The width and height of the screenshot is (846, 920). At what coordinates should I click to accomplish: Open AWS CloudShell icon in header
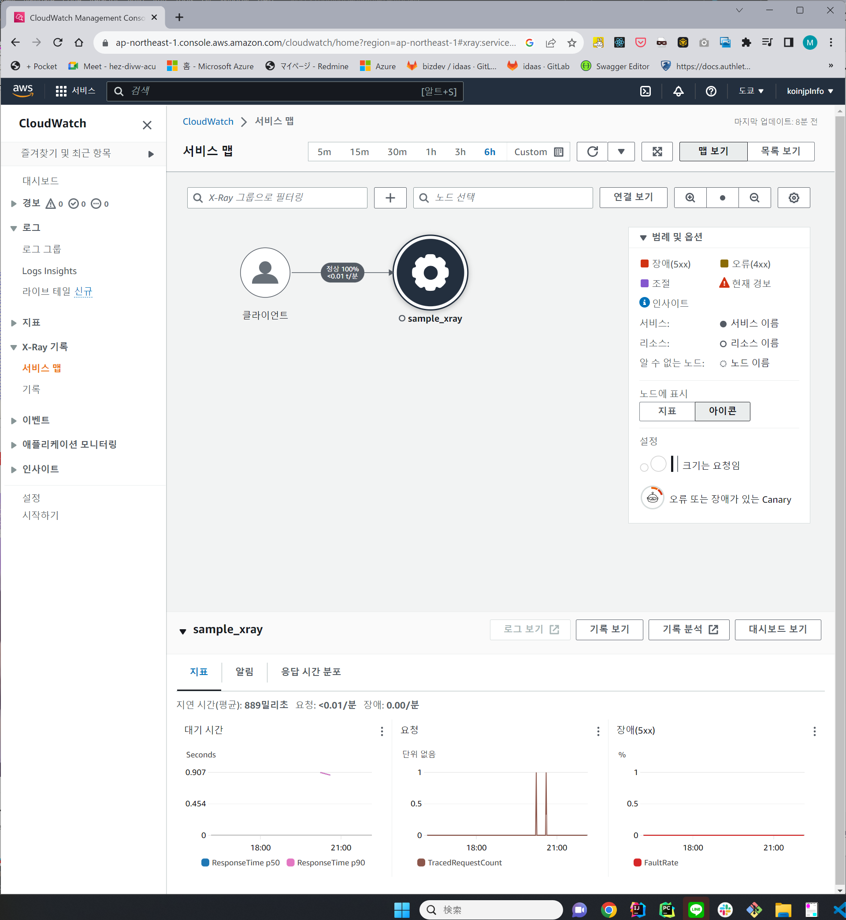(645, 91)
